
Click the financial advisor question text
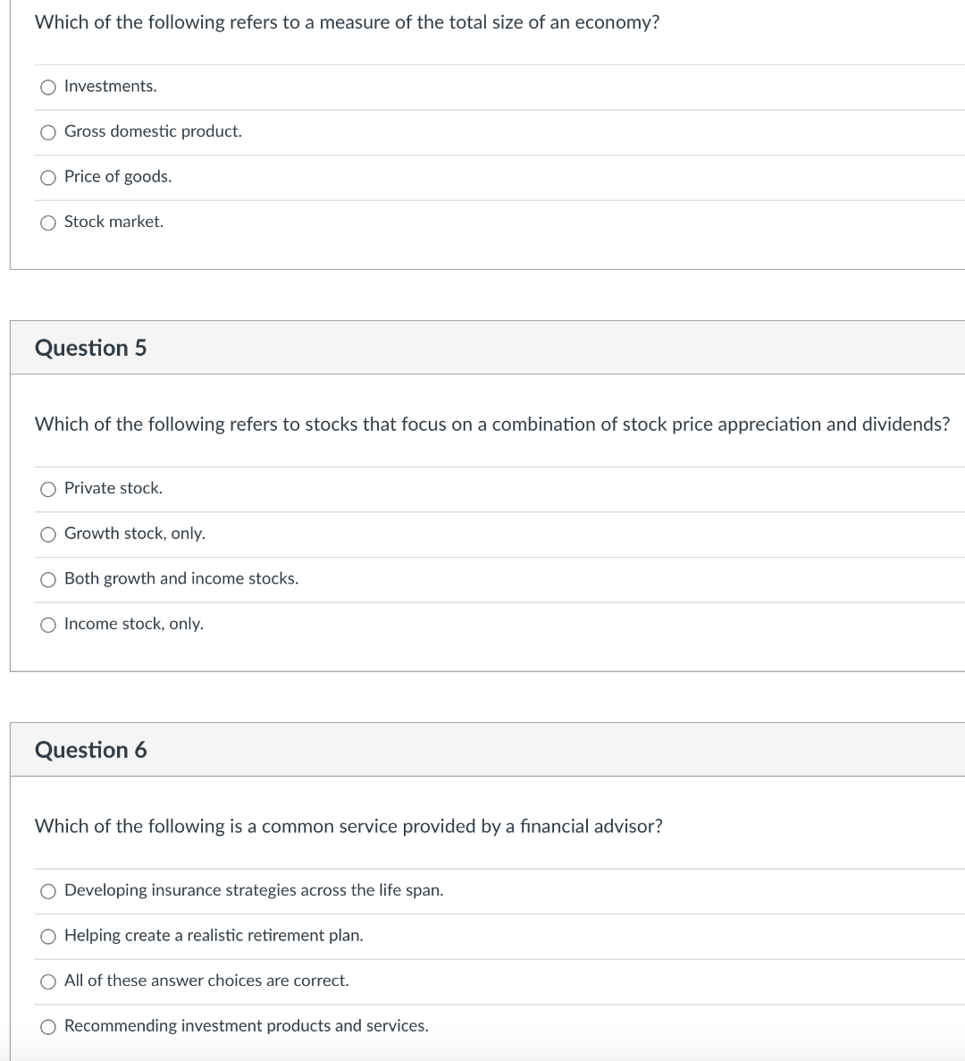tap(348, 827)
